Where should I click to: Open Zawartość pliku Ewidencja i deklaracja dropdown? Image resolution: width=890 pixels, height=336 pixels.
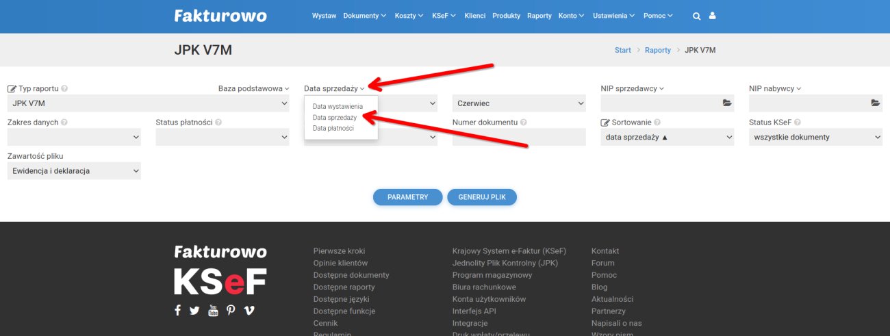[x=74, y=170]
